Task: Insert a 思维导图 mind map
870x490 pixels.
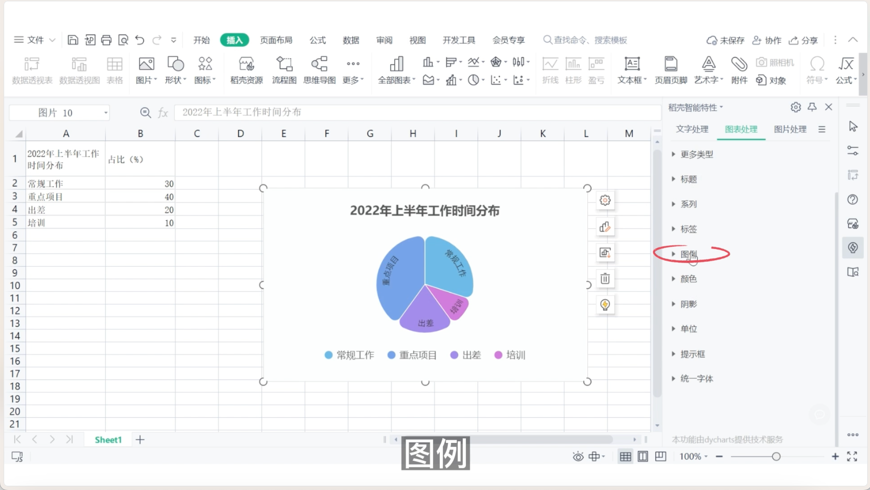Action: pos(319,70)
